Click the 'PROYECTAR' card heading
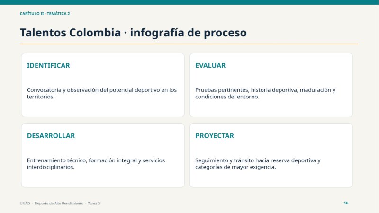379x213 pixels. [215, 136]
